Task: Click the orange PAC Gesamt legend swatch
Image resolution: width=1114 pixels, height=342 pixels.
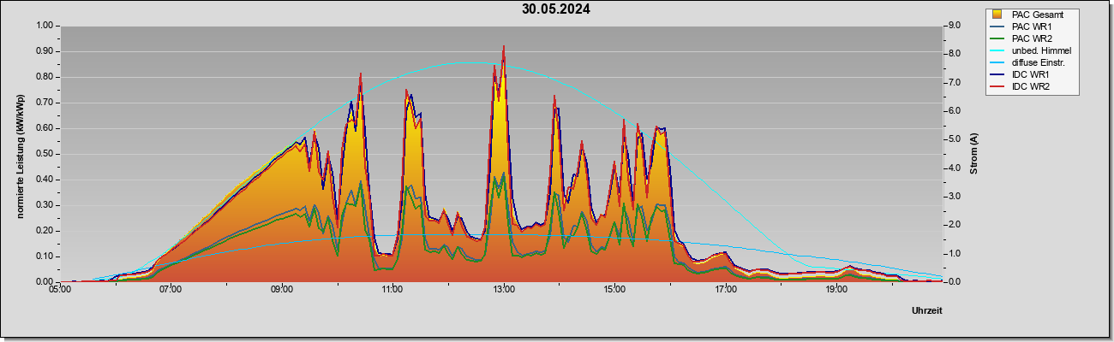Action: click(x=998, y=15)
